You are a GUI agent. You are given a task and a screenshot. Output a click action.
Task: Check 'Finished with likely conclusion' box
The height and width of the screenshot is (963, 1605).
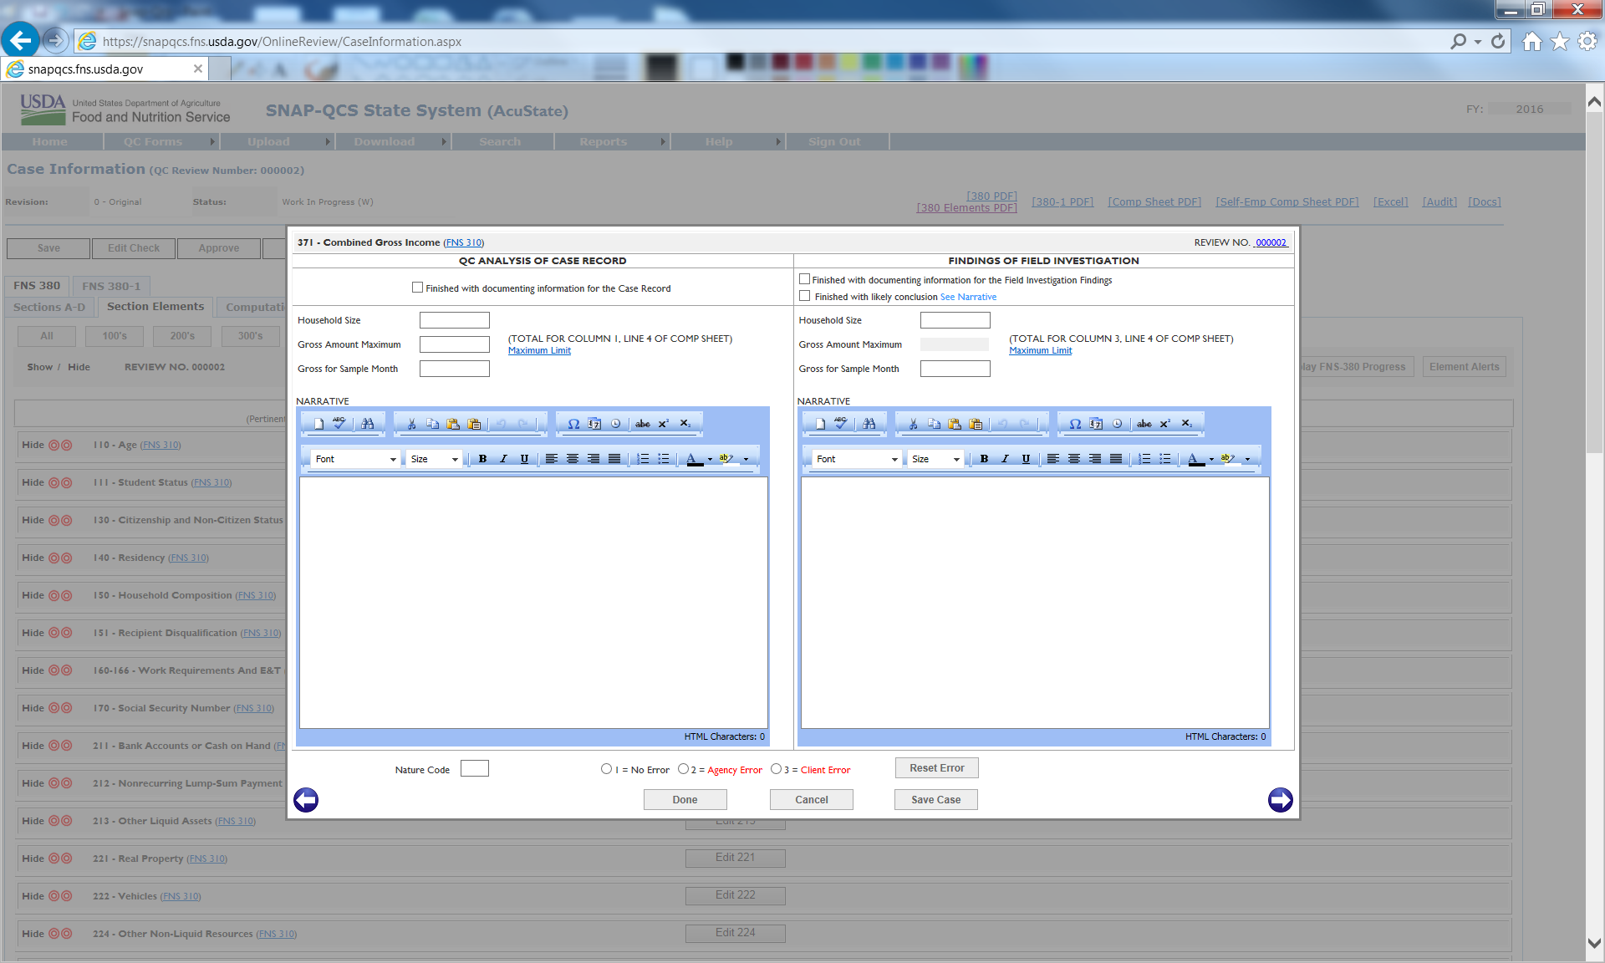[x=804, y=296]
